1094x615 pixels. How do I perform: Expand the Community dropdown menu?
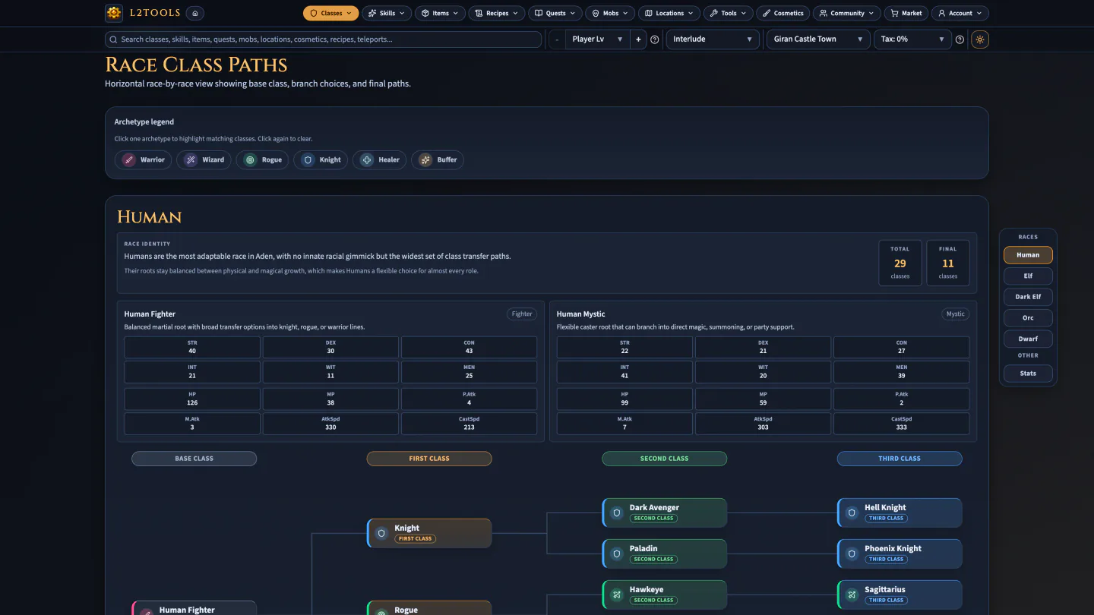(x=847, y=13)
